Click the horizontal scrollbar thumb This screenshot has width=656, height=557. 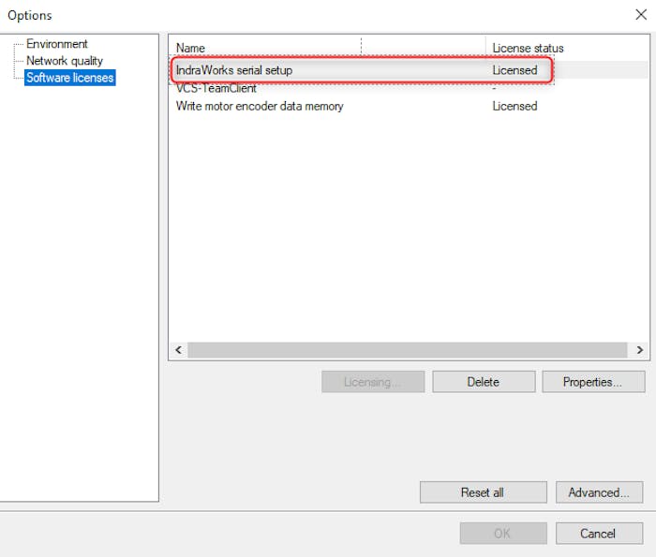click(406, 349)
